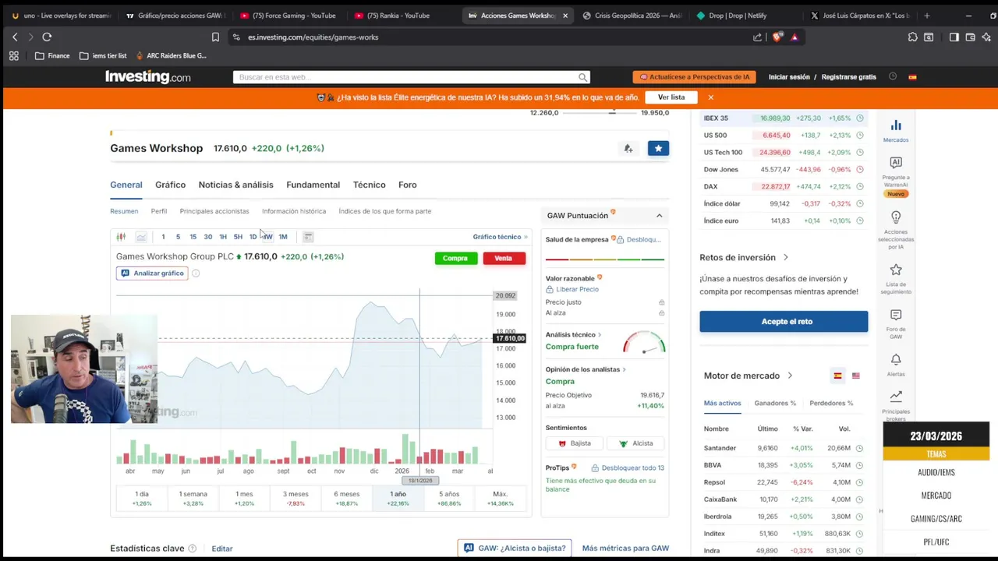998x561 pixels.
Task: Click the browser back arrow
Action: click(15, 37)
